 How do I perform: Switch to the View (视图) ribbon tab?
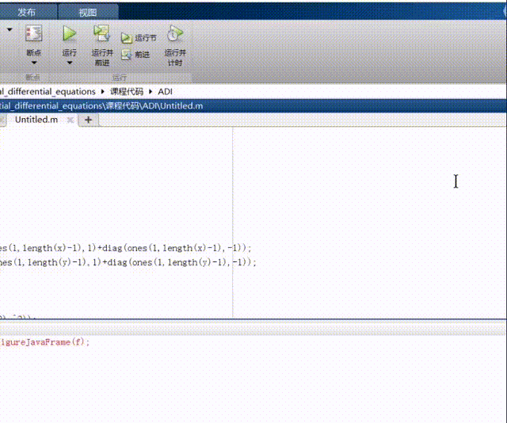click(x=88, y=13)
